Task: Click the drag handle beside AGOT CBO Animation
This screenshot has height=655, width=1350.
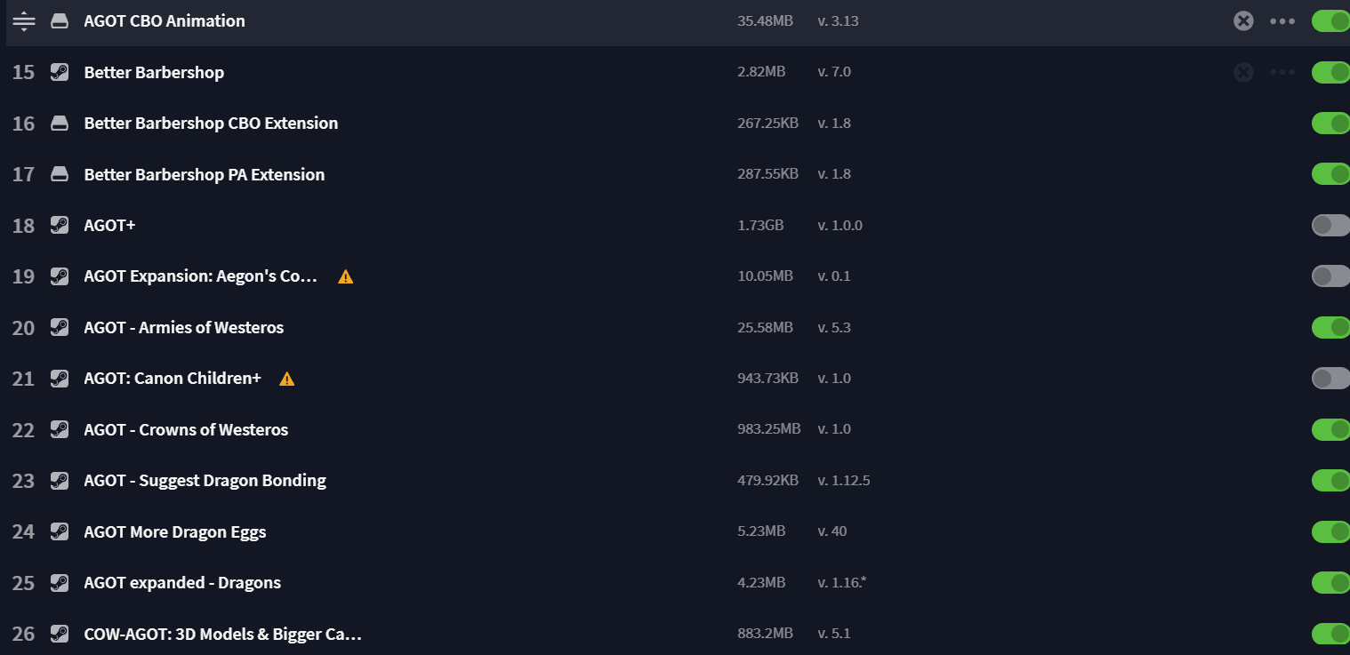Action: coord(24,20)
